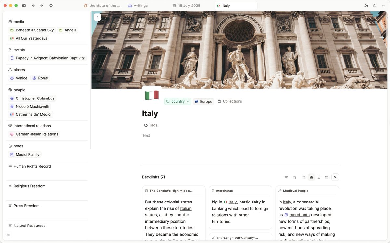Viewport: 390px width, 243px height.
Task: Open Christopher Columbus person page
Action: [32, 98]
